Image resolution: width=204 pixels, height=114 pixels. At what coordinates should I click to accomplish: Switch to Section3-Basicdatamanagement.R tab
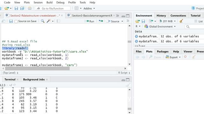pyautogui.click(x=92, y=16)
